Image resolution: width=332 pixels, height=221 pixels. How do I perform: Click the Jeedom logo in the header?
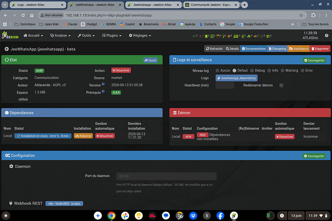pyautogui.click(x=10, y=36)
